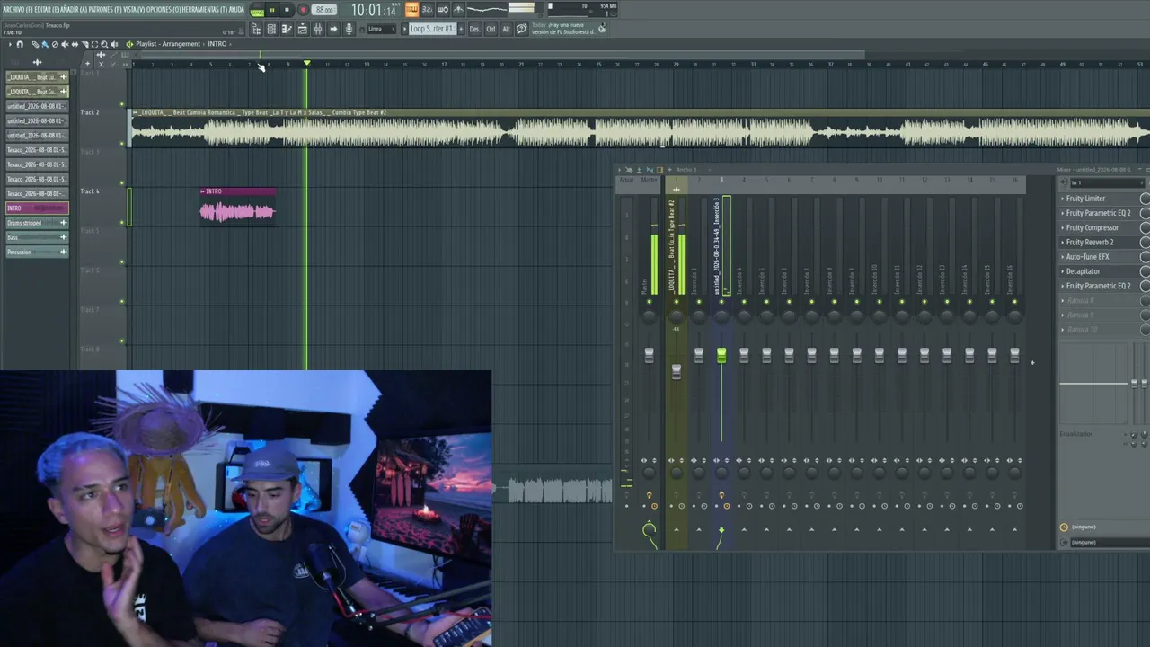1150x647 pixels.
Task: Click the Alt button in toolbar
Action: click(506, 29)
